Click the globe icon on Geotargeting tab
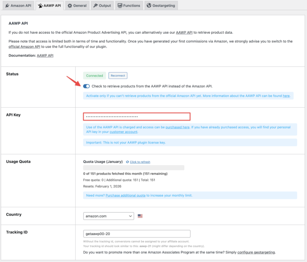307x262 pixels. (x=149, y=5)
